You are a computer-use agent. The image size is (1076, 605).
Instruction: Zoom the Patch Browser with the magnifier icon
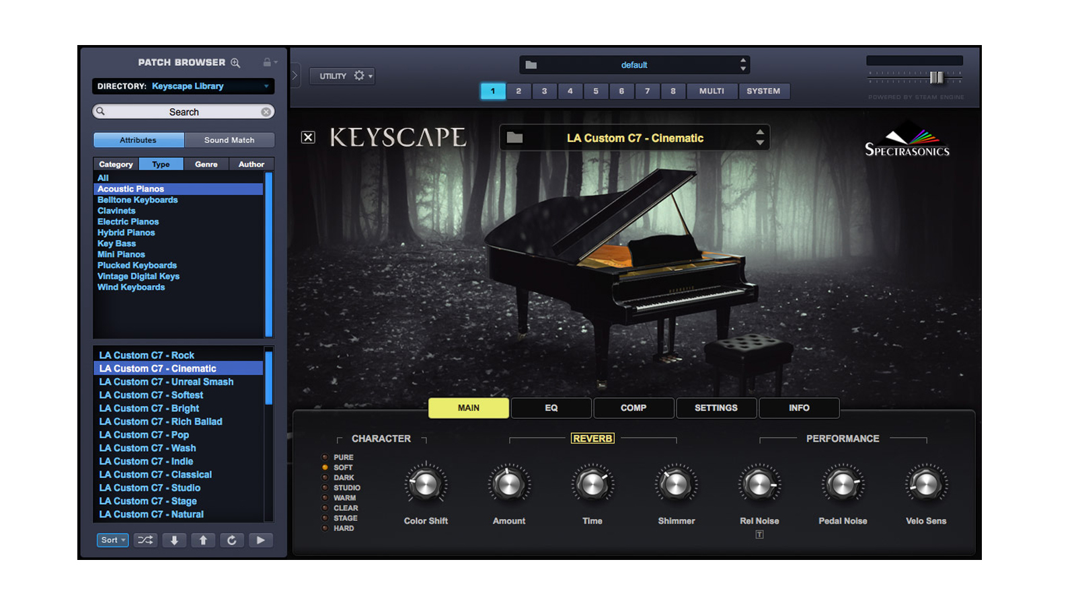[235, 62]
